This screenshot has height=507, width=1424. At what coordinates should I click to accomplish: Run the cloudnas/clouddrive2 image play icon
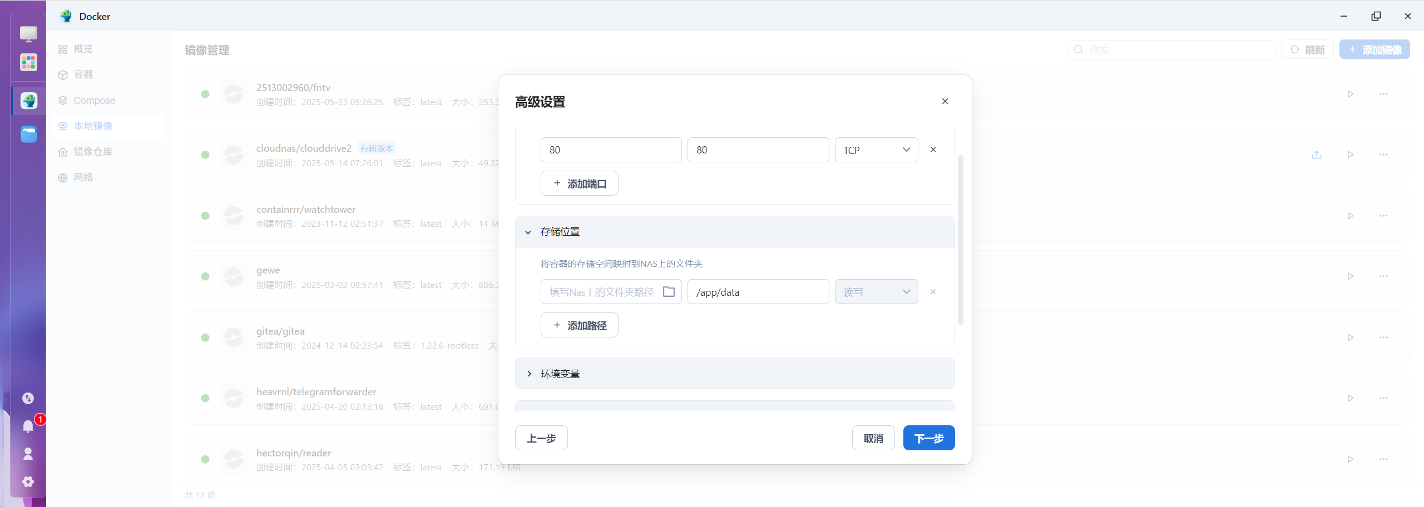click(x=1350, y=155)
